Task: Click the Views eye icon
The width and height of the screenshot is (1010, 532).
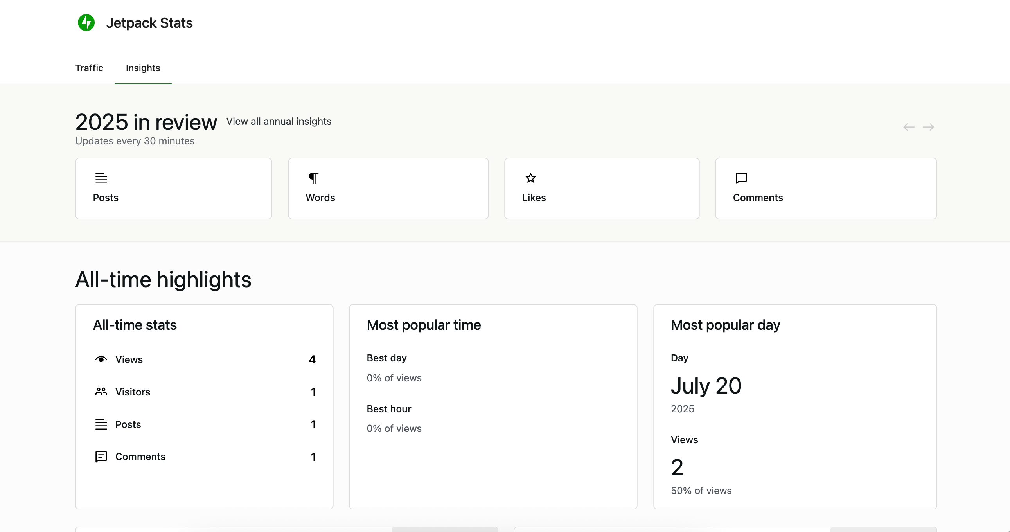Action: coord(101,359)
